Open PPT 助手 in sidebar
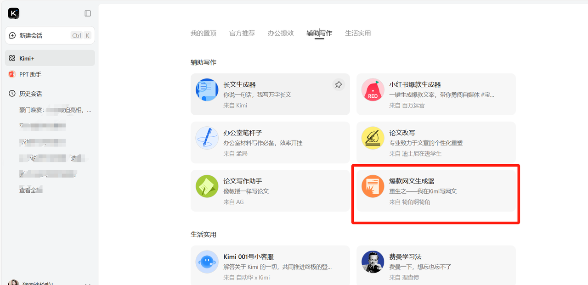588x285 pixels. click(50, 74)
